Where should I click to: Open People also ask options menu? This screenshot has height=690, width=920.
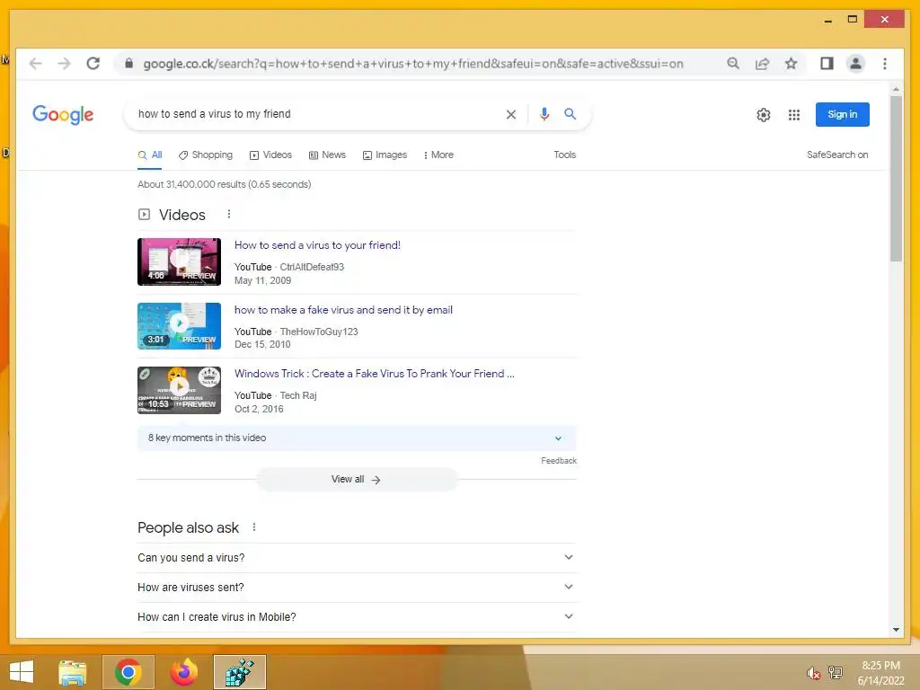254,526
